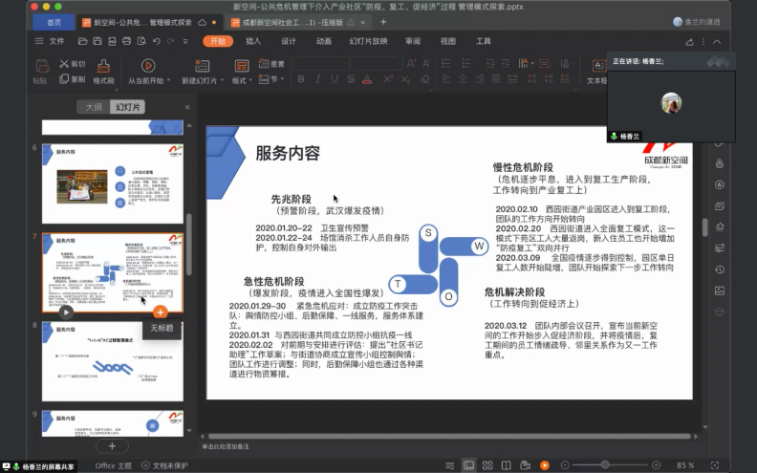
Task: Switch the side panel to Outline (大纲) view
Action: [x=93, y=107]
